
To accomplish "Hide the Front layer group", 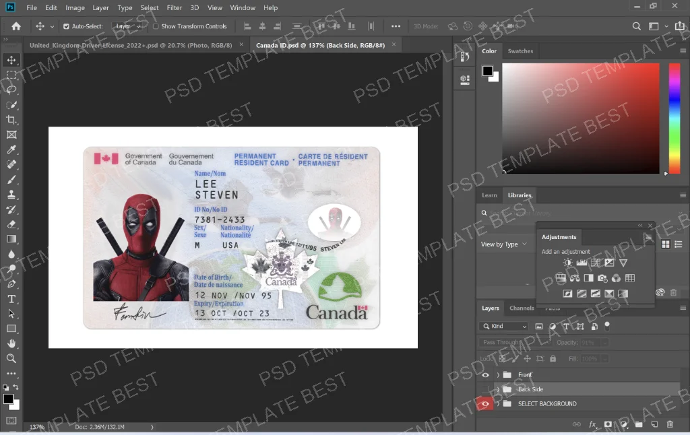I will click(485, 375).
